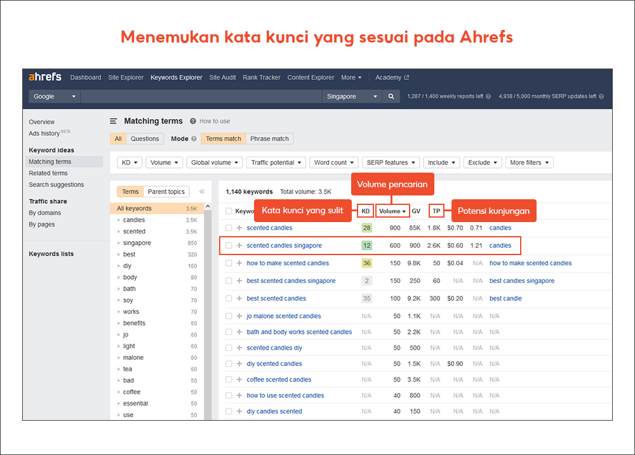Tick the select-all keywords header checkbox
Image resolution: width=635 pixels, height=455 pixels.
click(x=229, y=211)
